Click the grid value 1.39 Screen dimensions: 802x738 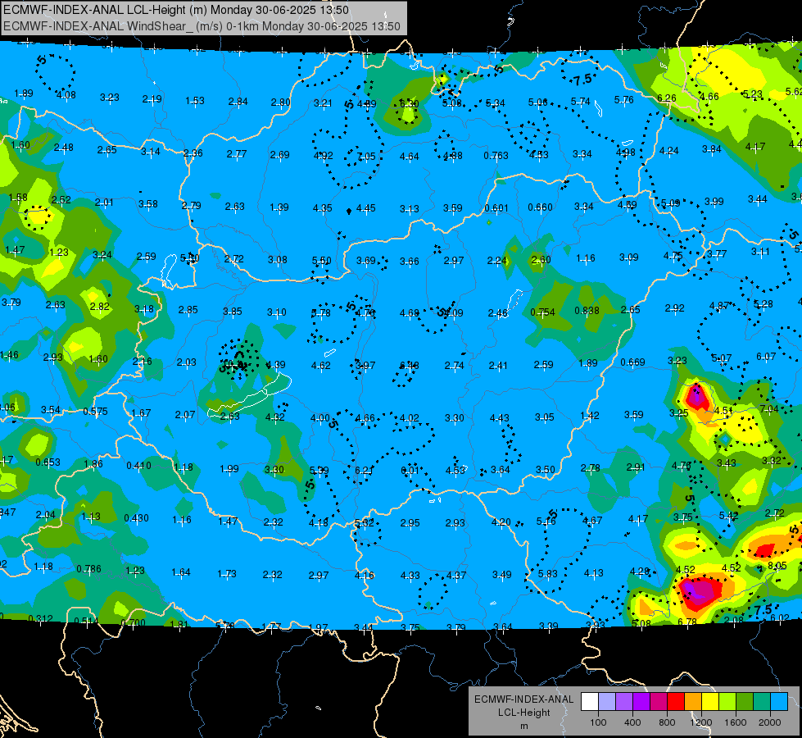pos(279,207)
